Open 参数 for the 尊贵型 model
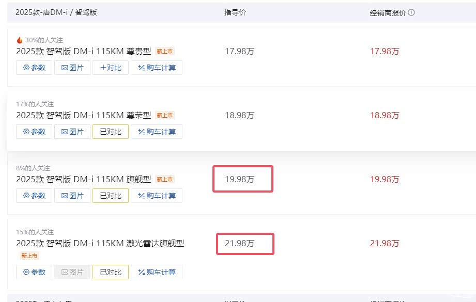476x302 pixels. coord(34,68)
